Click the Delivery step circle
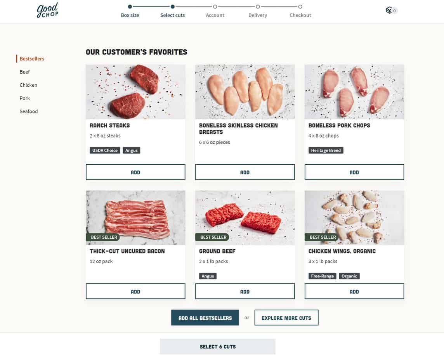 [x=257, y=7]
